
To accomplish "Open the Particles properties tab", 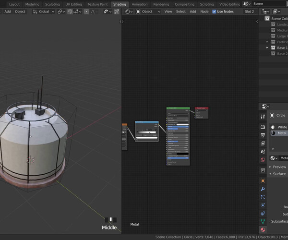I will point(263,197).
